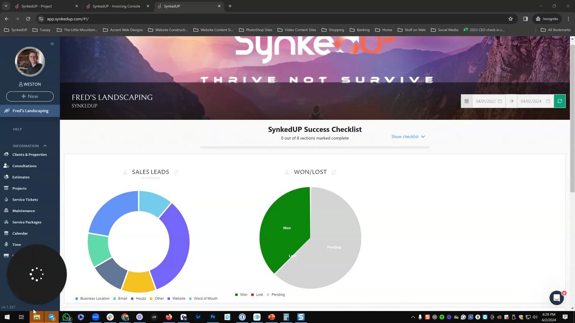Viewport: 575px width, 323px height.
Task: Open Estimates in the sidebar
Action: click(21, 177)
